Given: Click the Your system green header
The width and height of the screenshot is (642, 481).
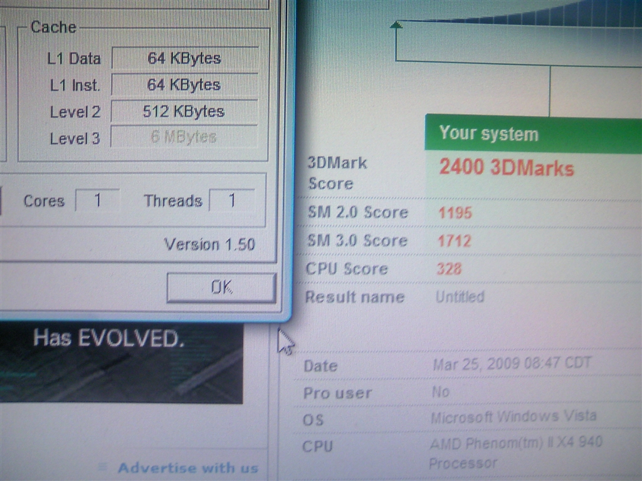Looking at the screenshot, I should pyautogui.click(x=534, y=133).
